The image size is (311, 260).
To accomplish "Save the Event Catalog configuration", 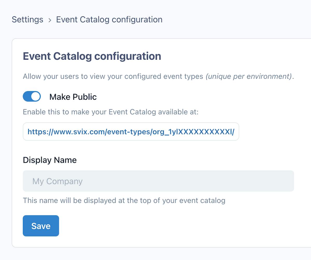I will pyautogui.click(x=41, y=226).
